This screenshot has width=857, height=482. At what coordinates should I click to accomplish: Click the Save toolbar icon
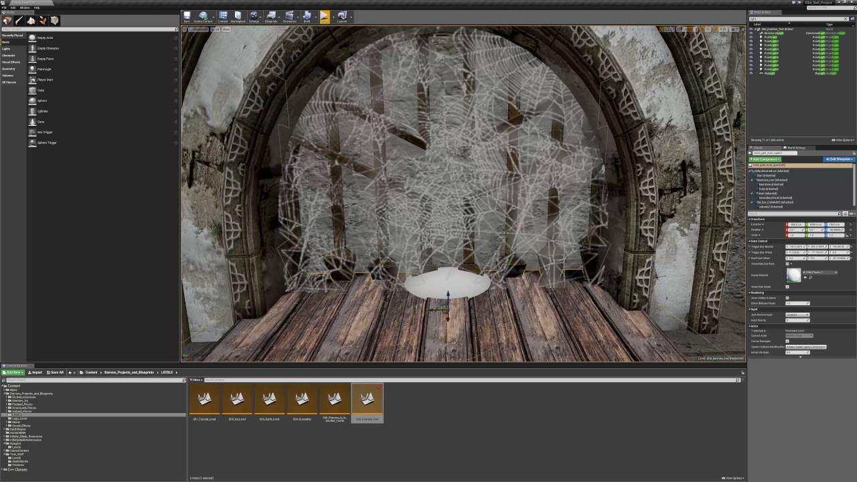(x=187, y=16)
